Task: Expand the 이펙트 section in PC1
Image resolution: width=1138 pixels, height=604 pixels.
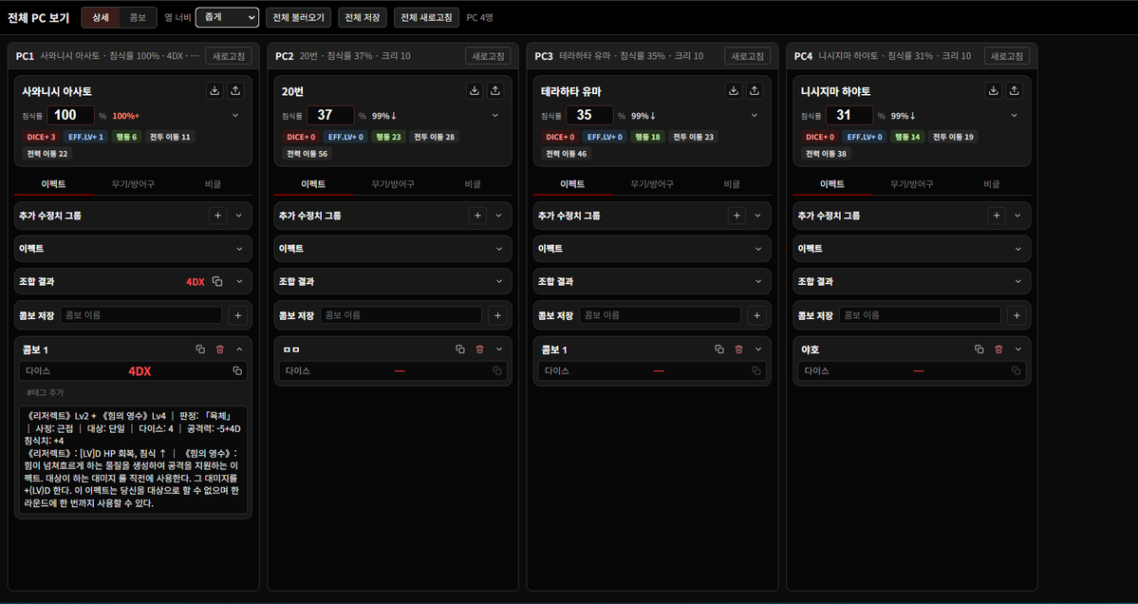Action: pos(239,249)
